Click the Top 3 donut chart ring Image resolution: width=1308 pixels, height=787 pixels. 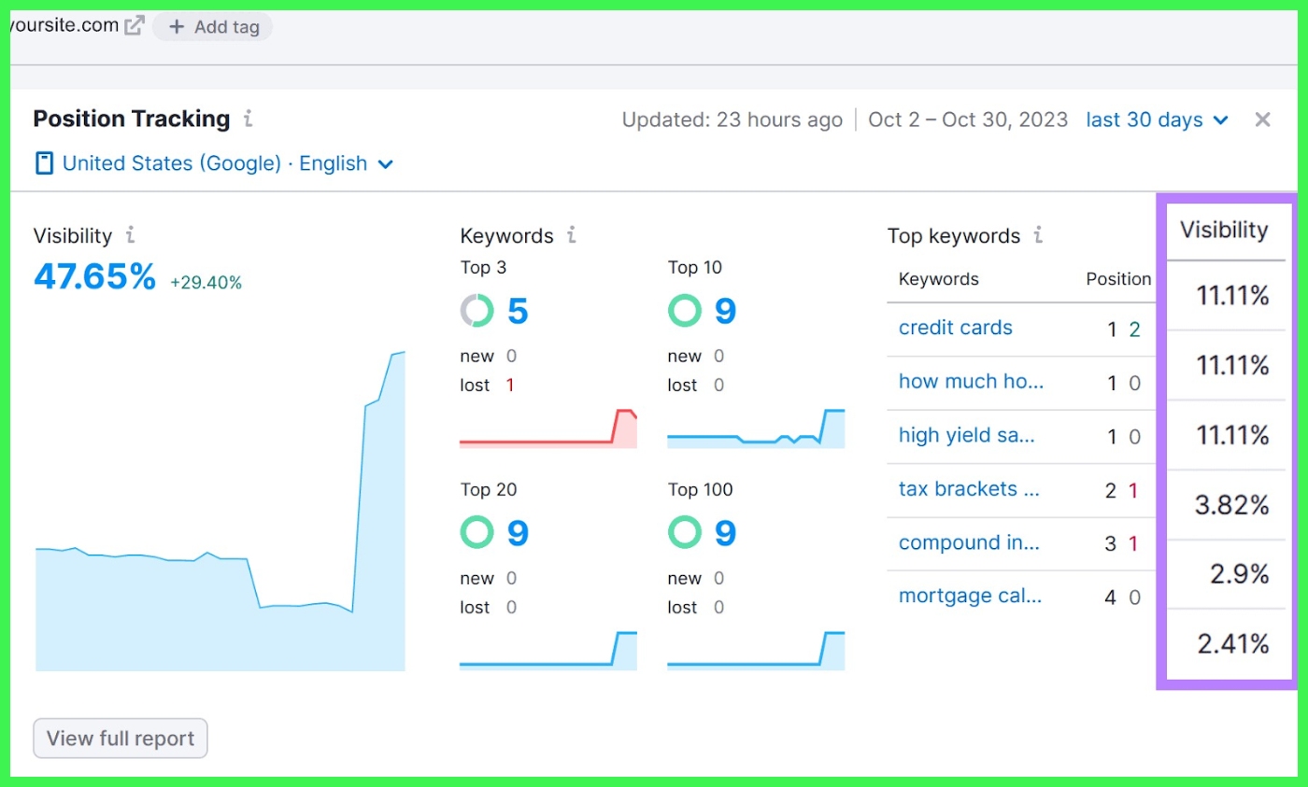[x=476, y=311]
